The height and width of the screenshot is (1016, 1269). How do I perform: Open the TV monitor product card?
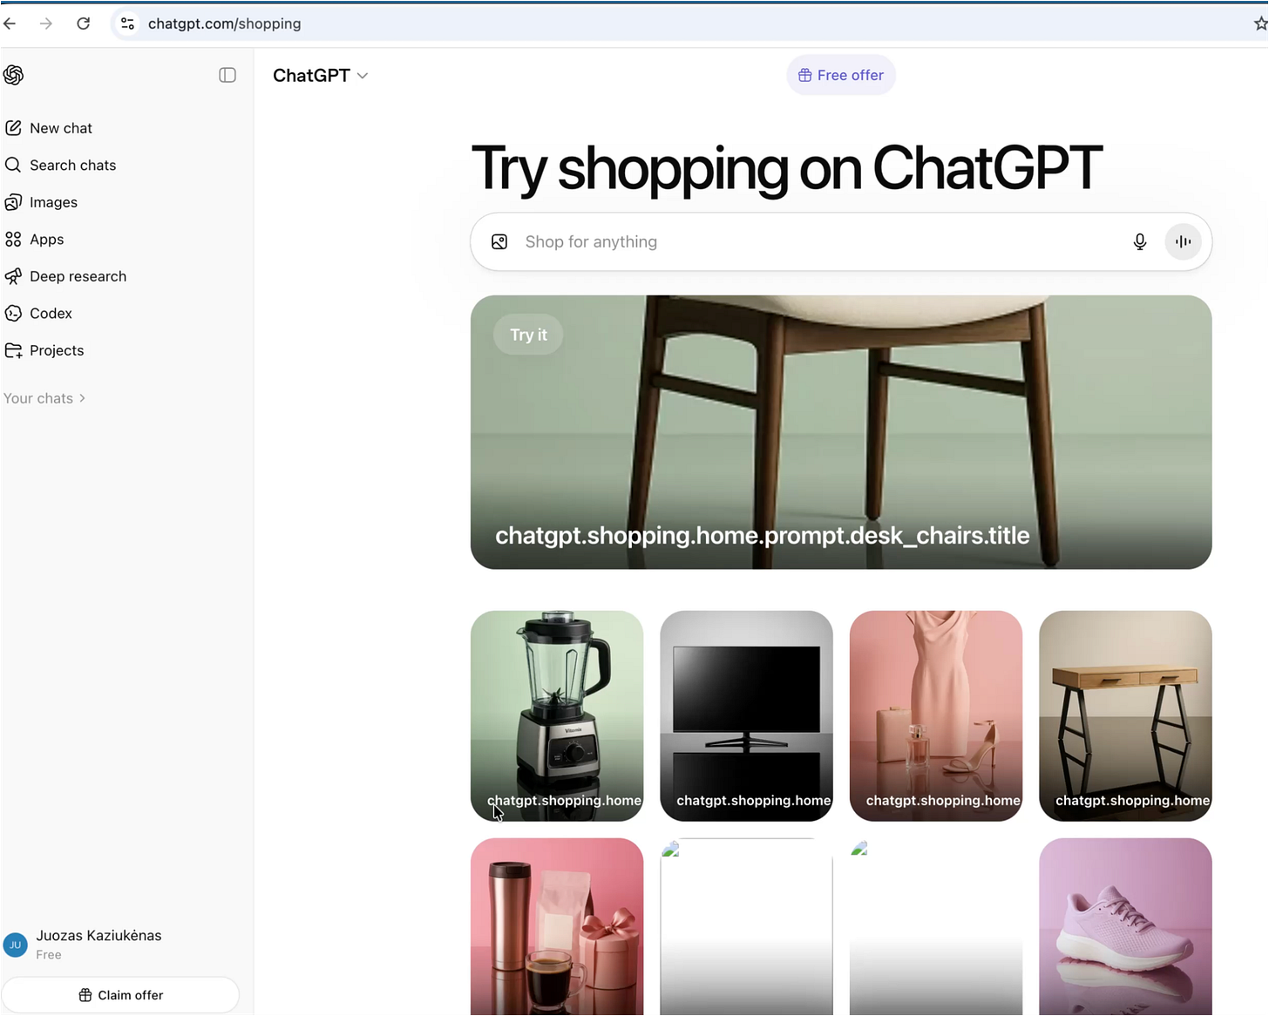pyautogui.click(x=746, y=715)
